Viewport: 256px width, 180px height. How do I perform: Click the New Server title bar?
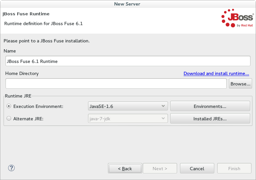(x=128, y=4)
